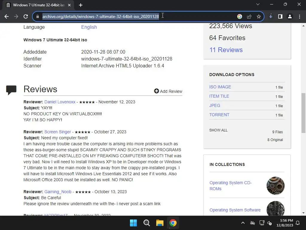306x230 pixels.
Task: Open Screen Singer reviewer profile
Action: click(58, 132)
